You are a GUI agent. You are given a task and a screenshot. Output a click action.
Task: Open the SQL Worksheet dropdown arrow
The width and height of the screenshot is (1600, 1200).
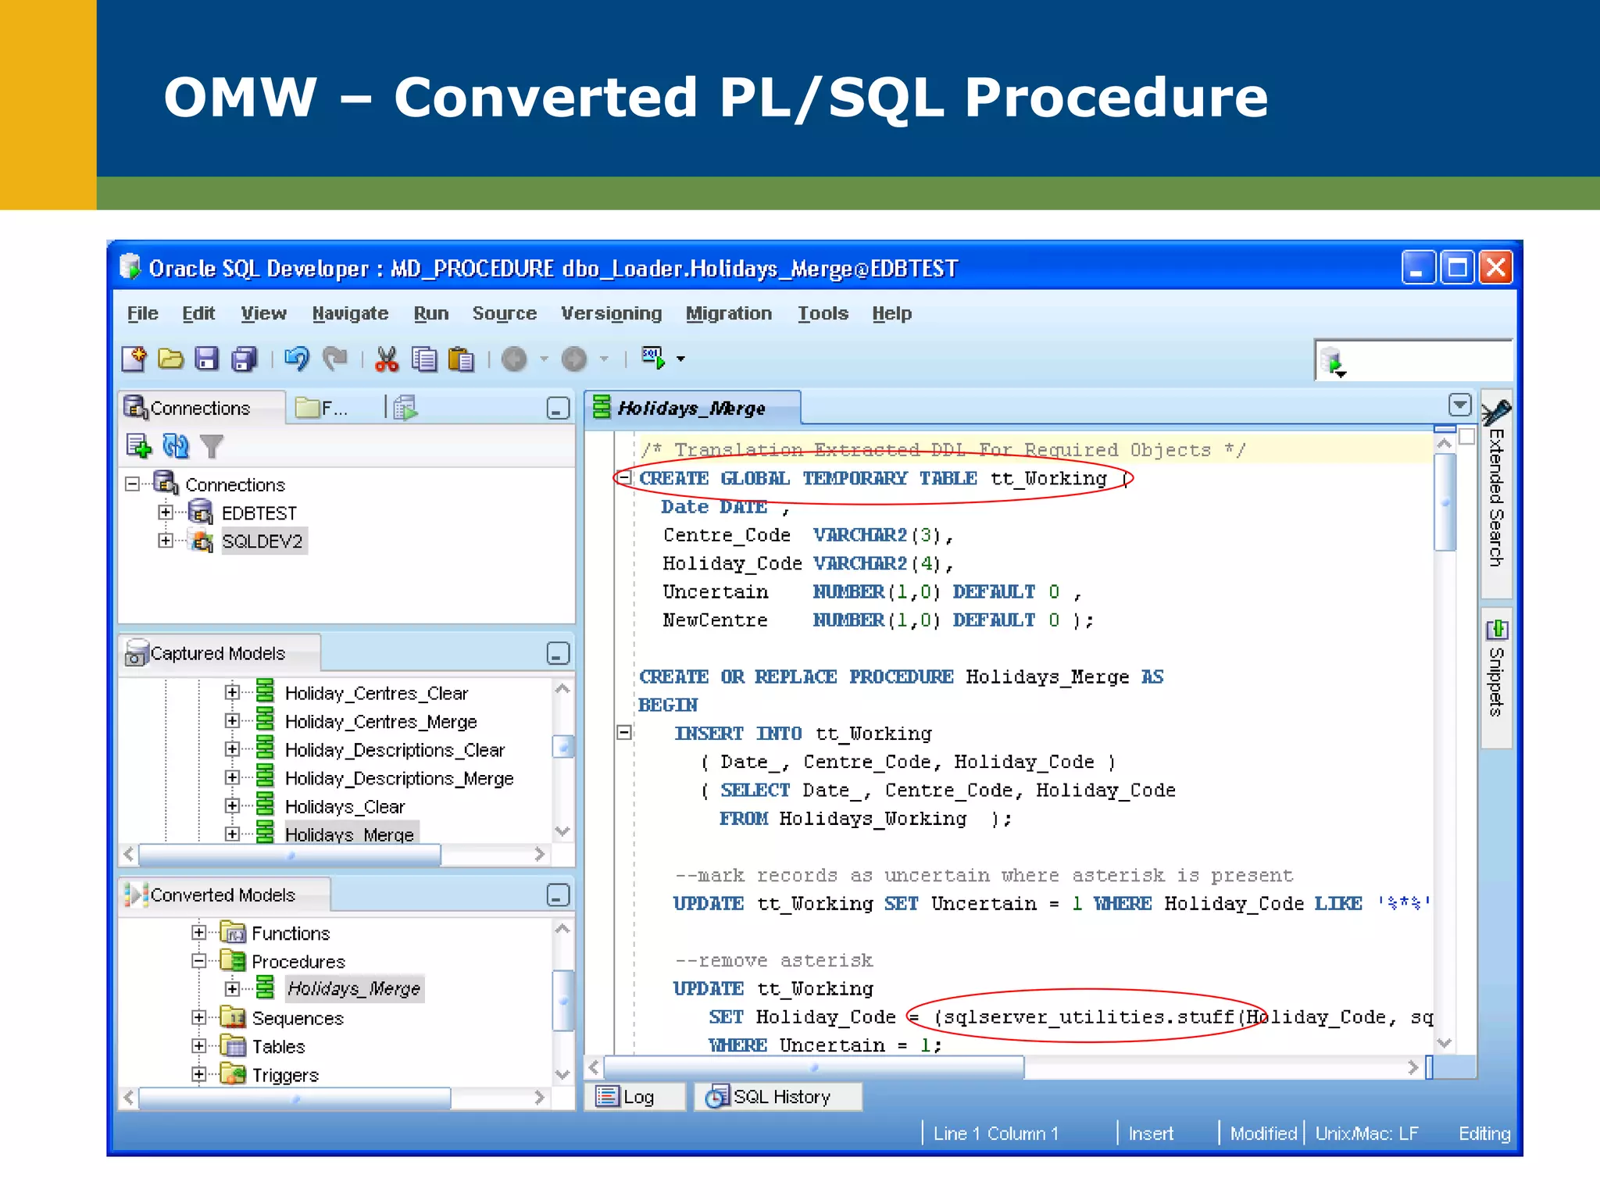[x=681, y=359]
